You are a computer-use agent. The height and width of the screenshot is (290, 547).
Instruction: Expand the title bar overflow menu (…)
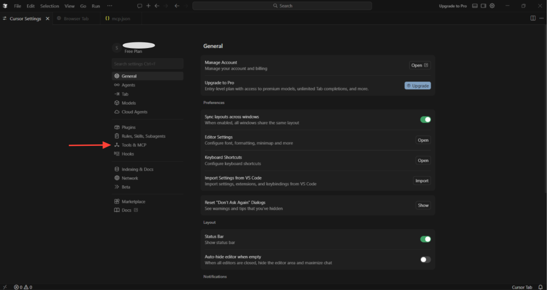pyautogui.click(x=110, y=6)
